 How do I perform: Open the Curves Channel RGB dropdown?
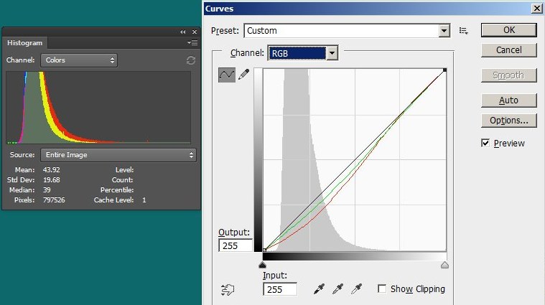pyautogui.click(x=331, y=53)
